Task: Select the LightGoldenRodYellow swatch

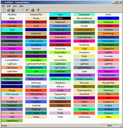Action: [x=36, y=64]
